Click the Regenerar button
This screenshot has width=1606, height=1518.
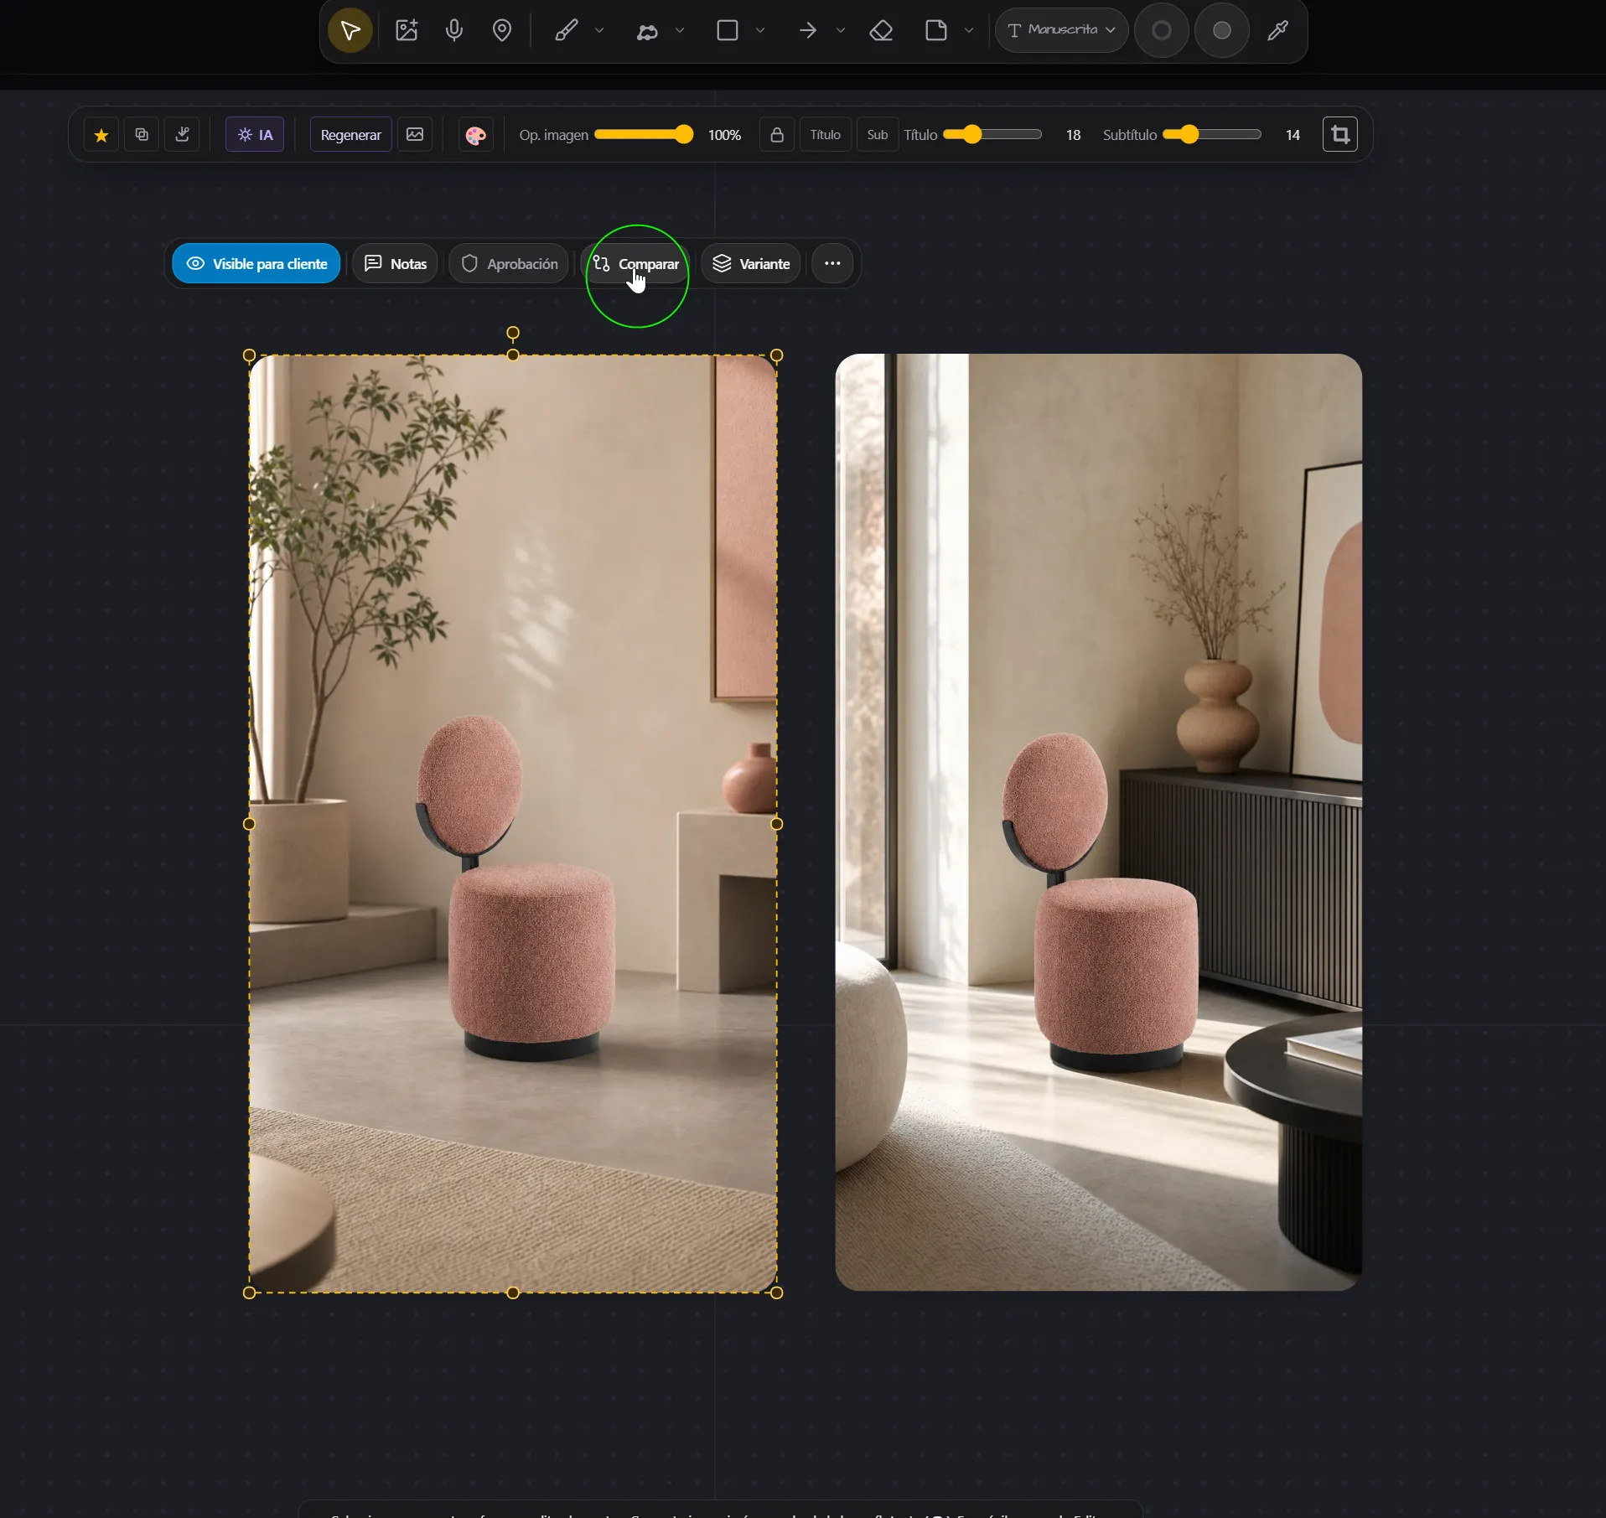pyautogui.click(x=351, y=135)
